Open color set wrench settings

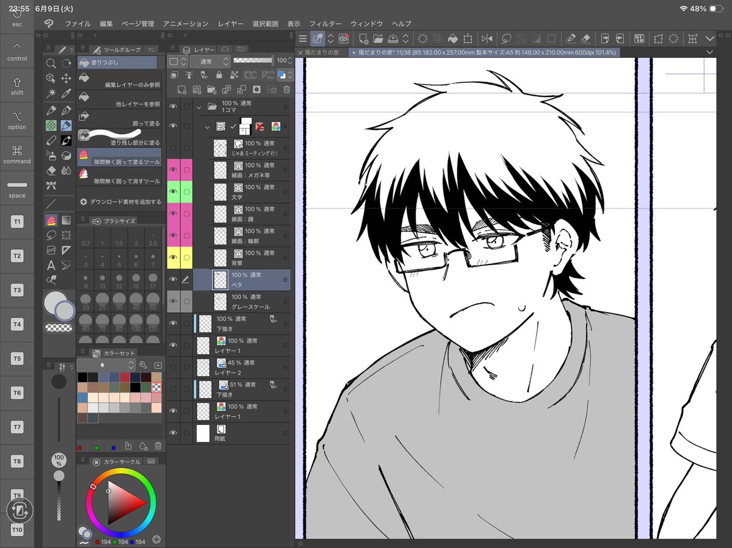point(143,365)
